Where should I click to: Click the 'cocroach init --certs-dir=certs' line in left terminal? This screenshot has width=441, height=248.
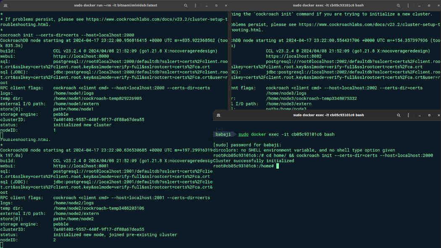[67, 35]
